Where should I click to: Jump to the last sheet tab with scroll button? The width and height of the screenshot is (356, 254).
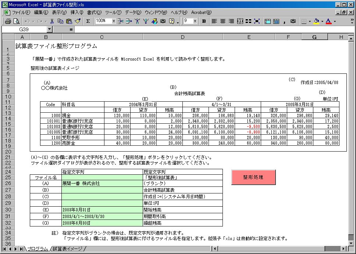pyautogui.click(x=21, y=249)
